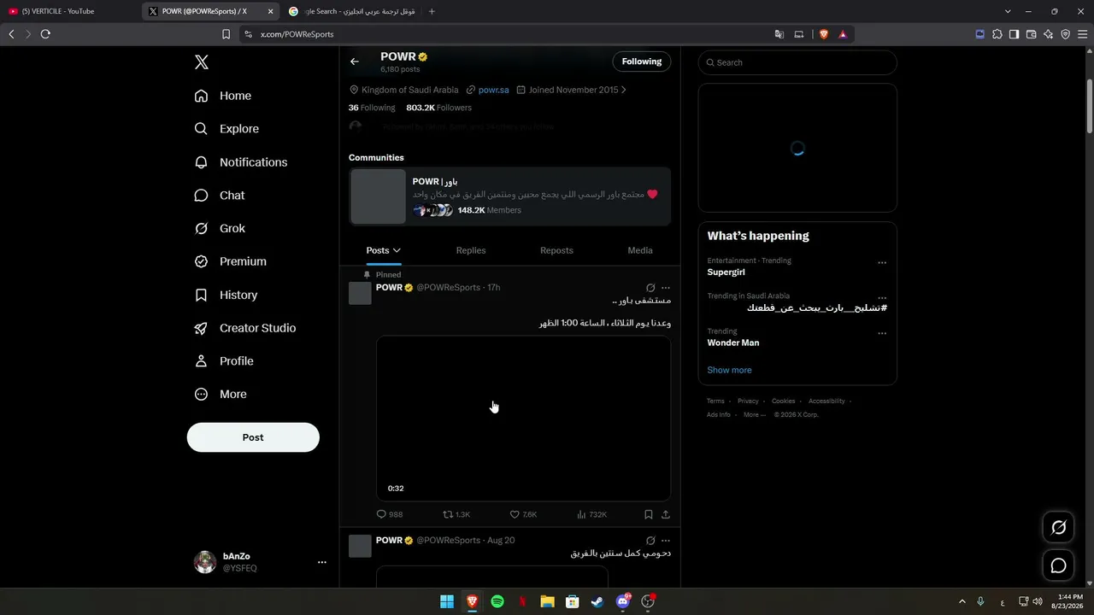Open Premium in the sidebar
Viewport: 1094px width, 615px height.
[231, 261]
